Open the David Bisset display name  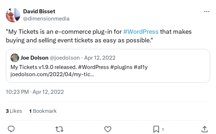tap(39, 11)
